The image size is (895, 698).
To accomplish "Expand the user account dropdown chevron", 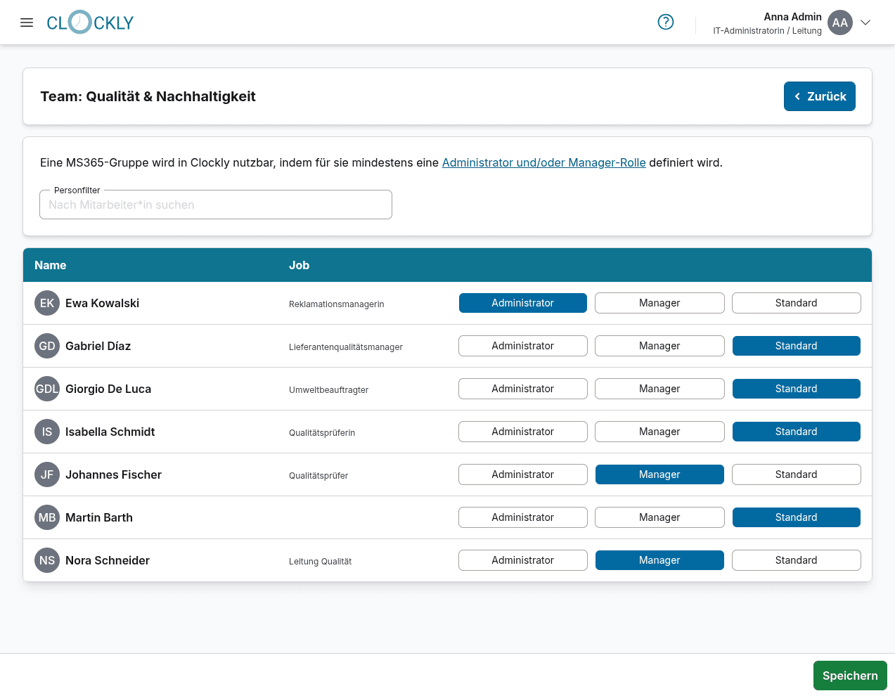I will pos(865,22).
